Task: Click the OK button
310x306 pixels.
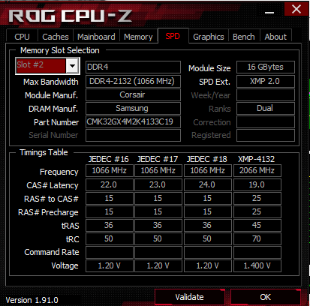Action: coord(265,297)
